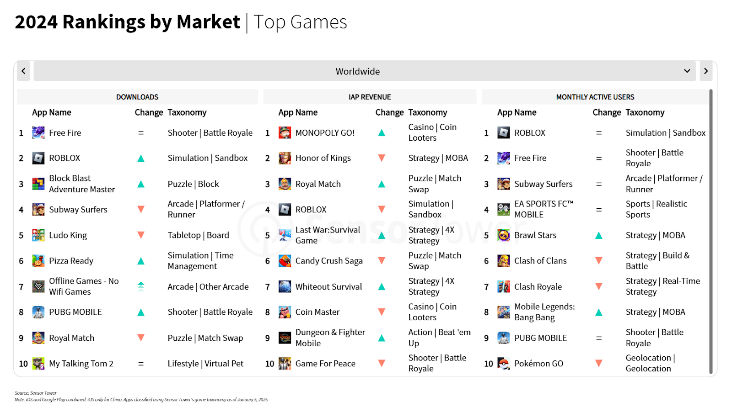Click the Clash of Clans icon
Image resolution: width=732 pixels, height=407 pixels.
pyautogui.click(x=503, y=261)
